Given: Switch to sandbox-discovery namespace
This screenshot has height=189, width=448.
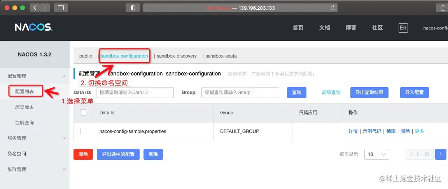Looking at the screenshot, I should point(177,56).
